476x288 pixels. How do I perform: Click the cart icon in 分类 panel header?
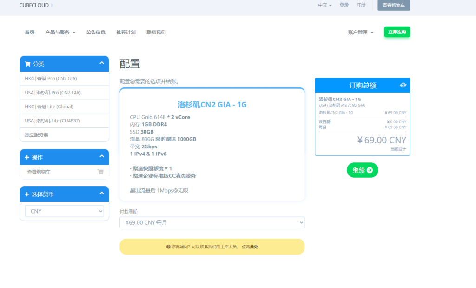point(27,64)
